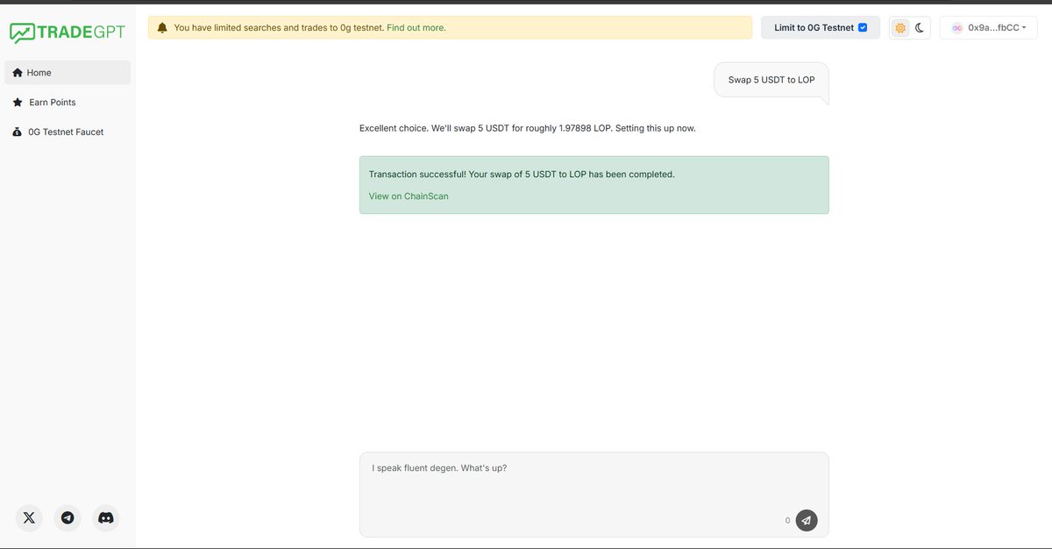Open the Discord social link

coord(106,518)
